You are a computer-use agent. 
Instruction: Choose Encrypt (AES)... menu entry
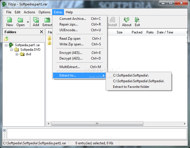click(x=80, y=53)
